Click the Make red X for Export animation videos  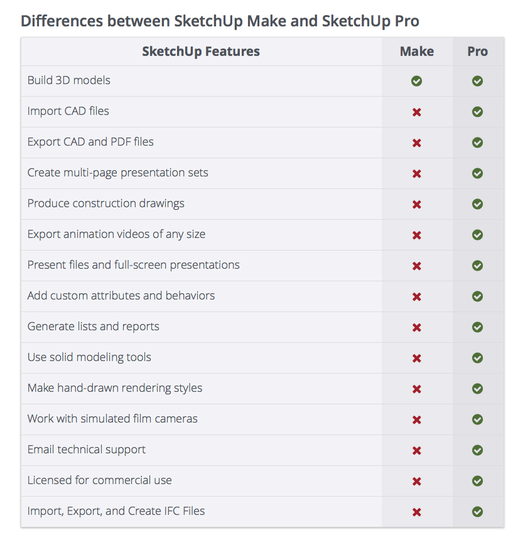click(416, 235)
